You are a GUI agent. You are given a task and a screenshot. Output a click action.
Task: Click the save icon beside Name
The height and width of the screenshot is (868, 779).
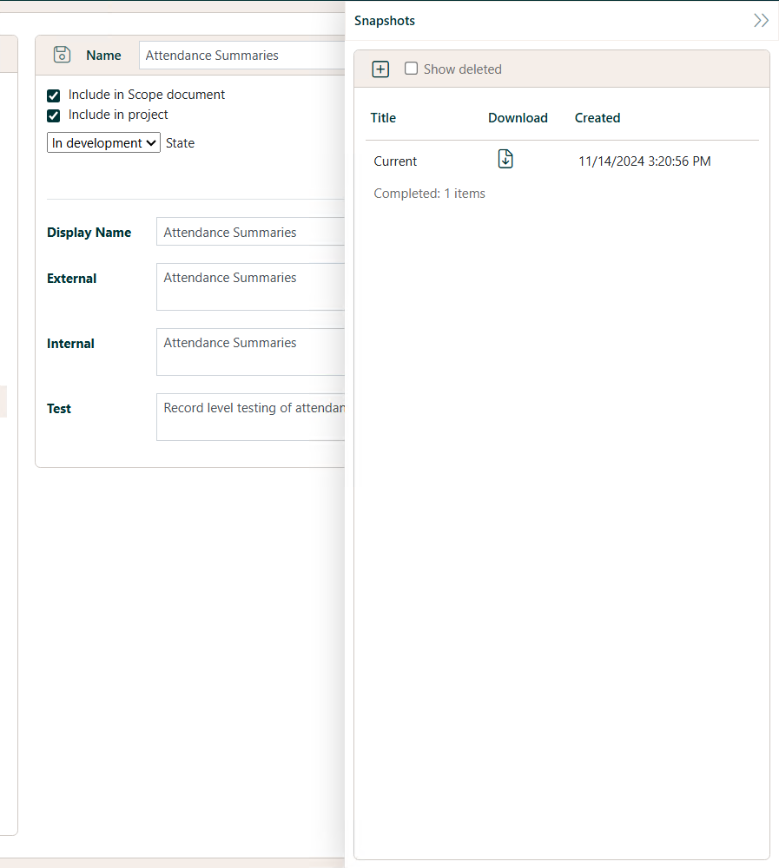click(62, 55)
